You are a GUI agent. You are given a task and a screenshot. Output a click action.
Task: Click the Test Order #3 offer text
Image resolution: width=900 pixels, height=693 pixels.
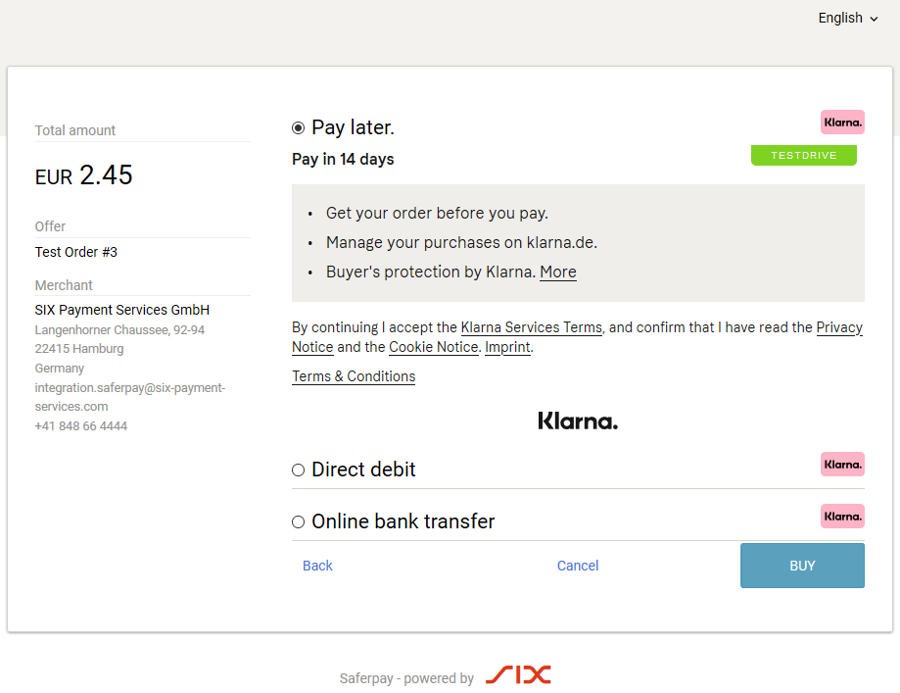75,252
